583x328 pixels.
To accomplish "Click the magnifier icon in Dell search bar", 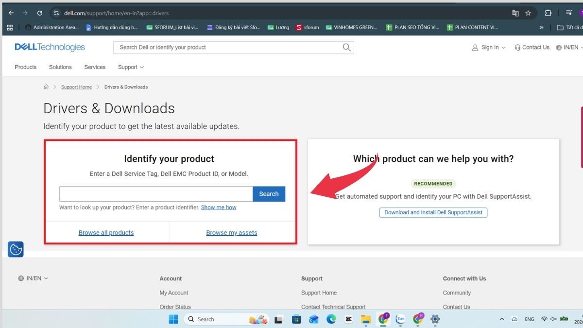I will 346,47.
